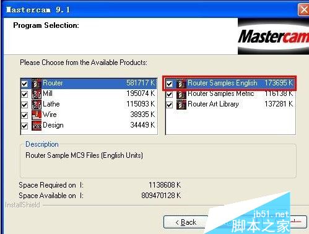Click the 1138608 K space required value
This screenshot has width=309, height=234.
[x=165, y=185]
